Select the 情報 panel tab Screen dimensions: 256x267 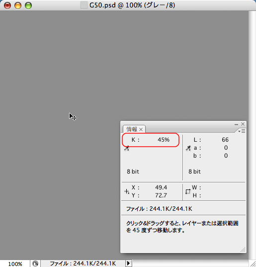[x=132, y=129]
